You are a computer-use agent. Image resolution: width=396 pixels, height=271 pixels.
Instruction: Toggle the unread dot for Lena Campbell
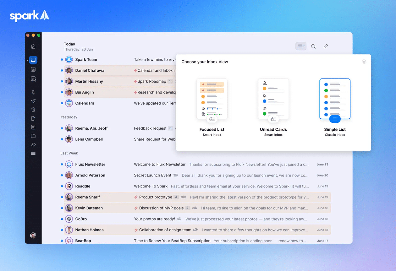[x=62, y=139]
